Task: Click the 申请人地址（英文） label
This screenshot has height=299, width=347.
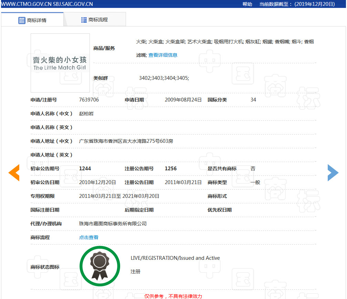Action: tap(51, 155)
